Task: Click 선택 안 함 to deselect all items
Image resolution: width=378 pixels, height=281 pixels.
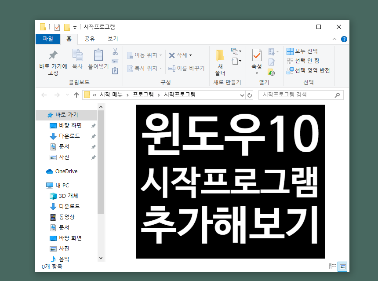Action: 290,60
